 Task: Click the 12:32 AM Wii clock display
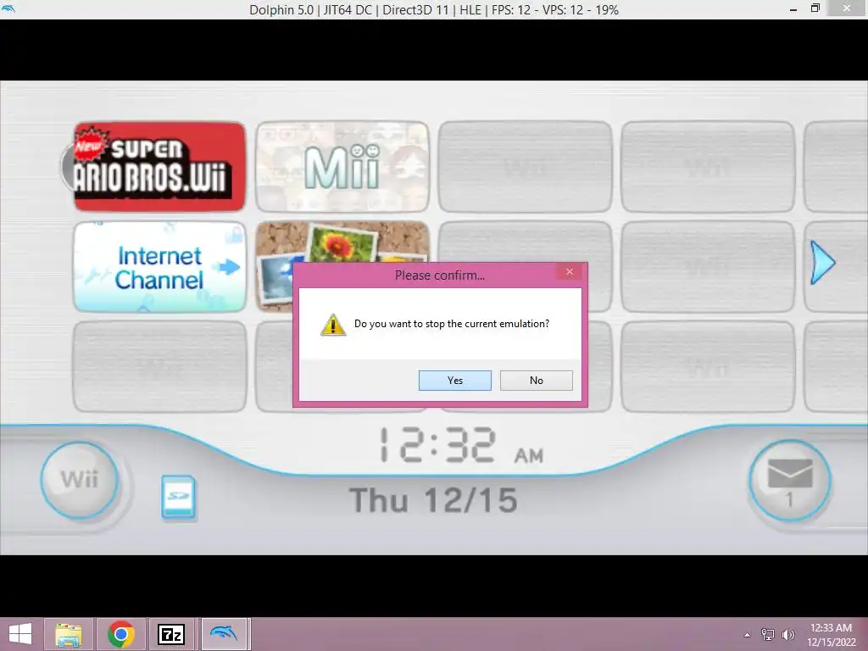[461, 445]
